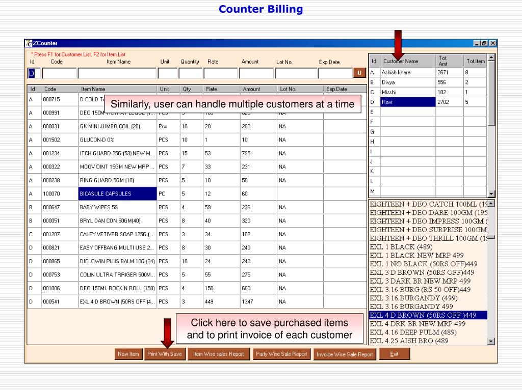Pick EXL 4.16 DEEP PULM (489)

tap(428, 332)
